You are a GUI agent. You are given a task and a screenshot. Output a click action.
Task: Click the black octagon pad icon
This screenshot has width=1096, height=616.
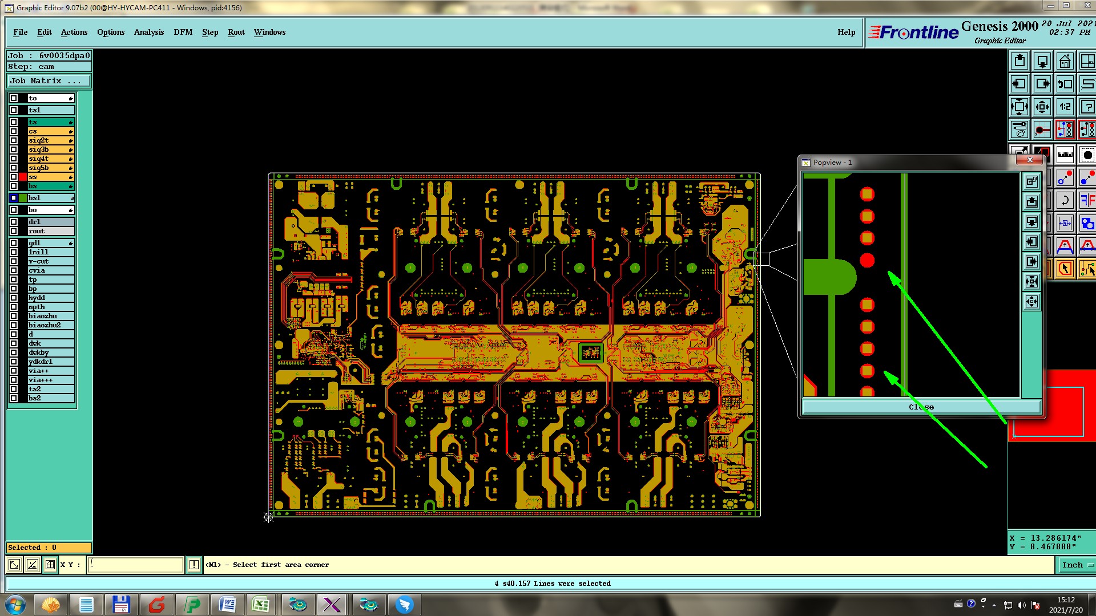(x=1087, y=154)
